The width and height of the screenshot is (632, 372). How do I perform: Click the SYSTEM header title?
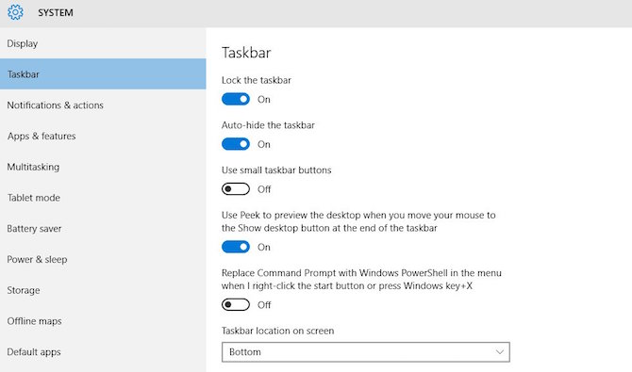[x=56, y=13]
